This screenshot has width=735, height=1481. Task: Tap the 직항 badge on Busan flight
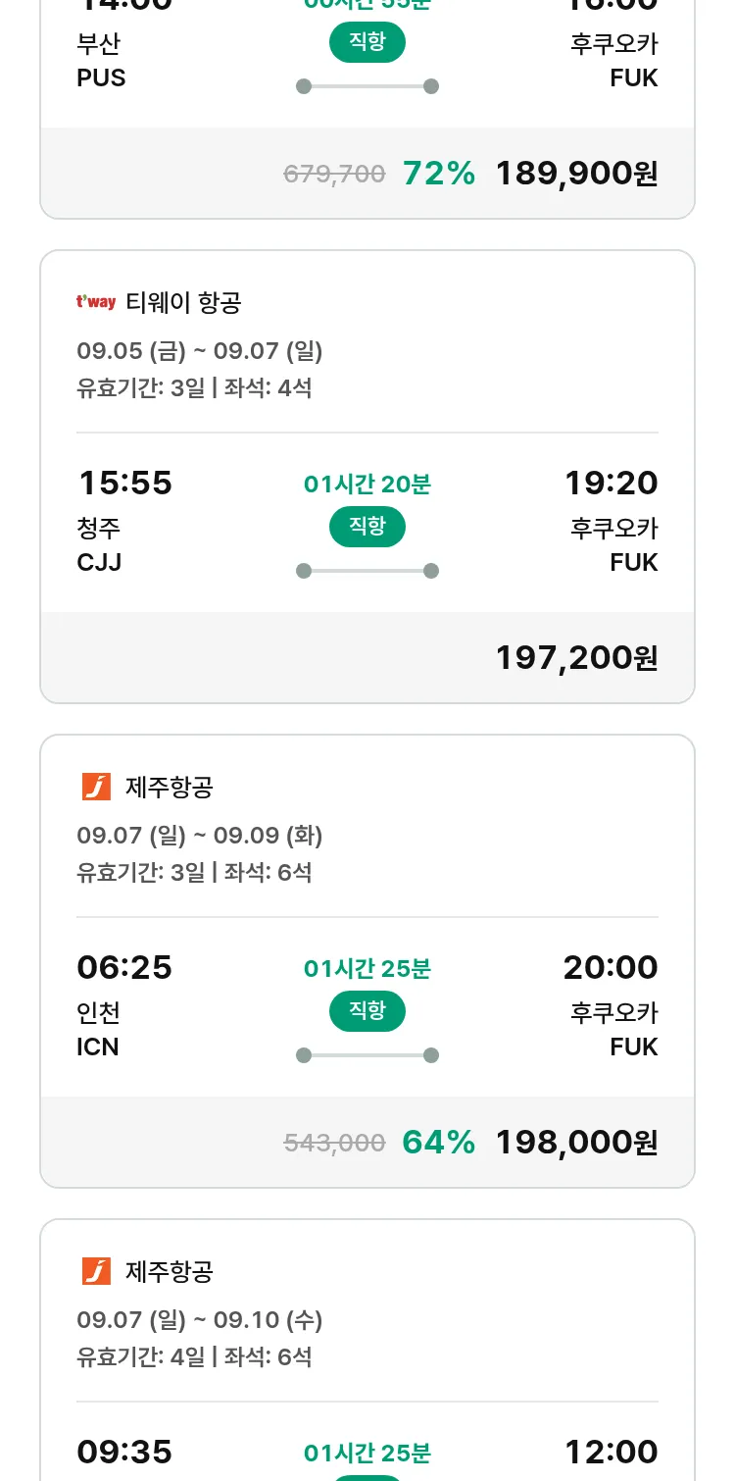pos(367,42)
